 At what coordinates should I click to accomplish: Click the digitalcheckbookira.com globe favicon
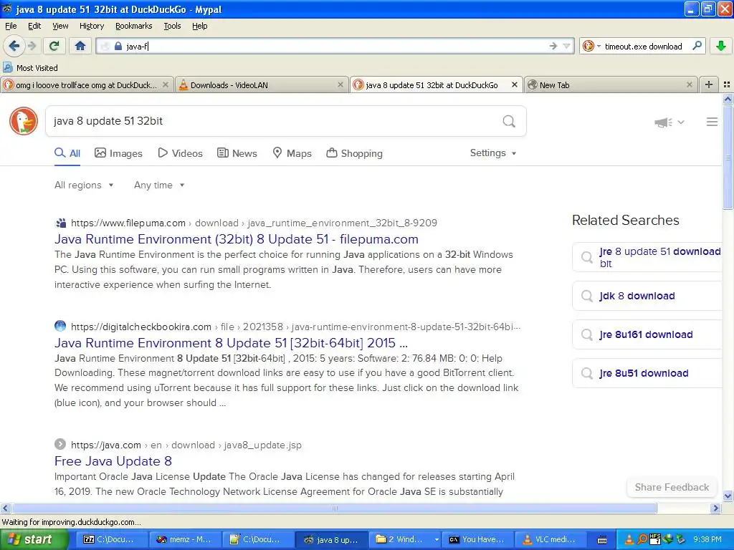point(60,326)
